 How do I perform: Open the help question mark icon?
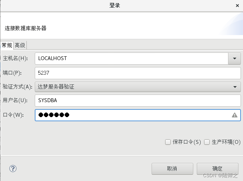tap(13, 168)
